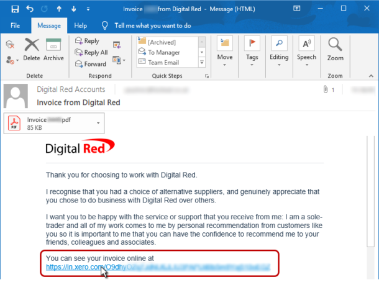The image size is (379, 282).
Task: Click Reply All
Action: point(91,52)
